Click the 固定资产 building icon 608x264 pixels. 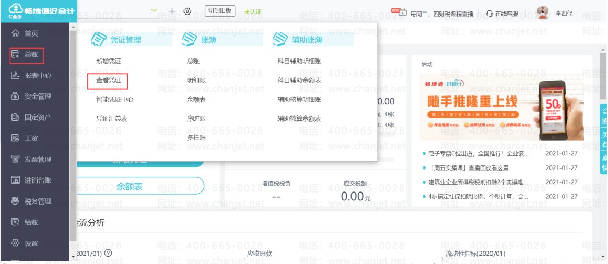(x=16, y=117)
